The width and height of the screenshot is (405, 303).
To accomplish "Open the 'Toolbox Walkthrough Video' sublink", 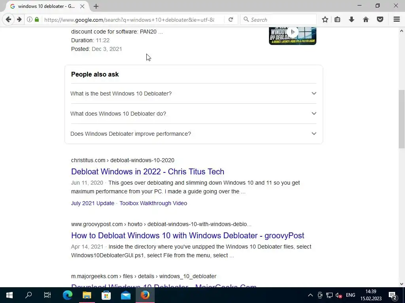I will coord(153,203).
